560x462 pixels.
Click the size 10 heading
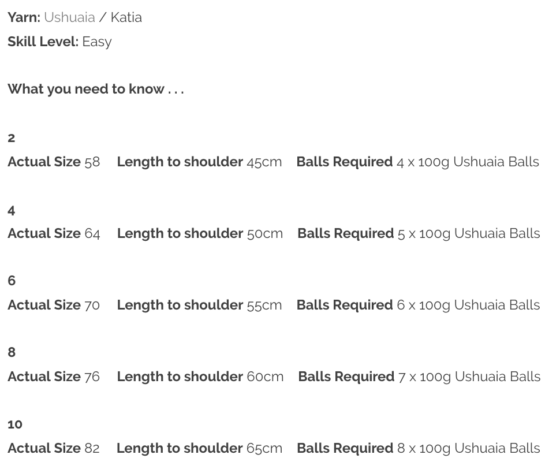(15, 424)
